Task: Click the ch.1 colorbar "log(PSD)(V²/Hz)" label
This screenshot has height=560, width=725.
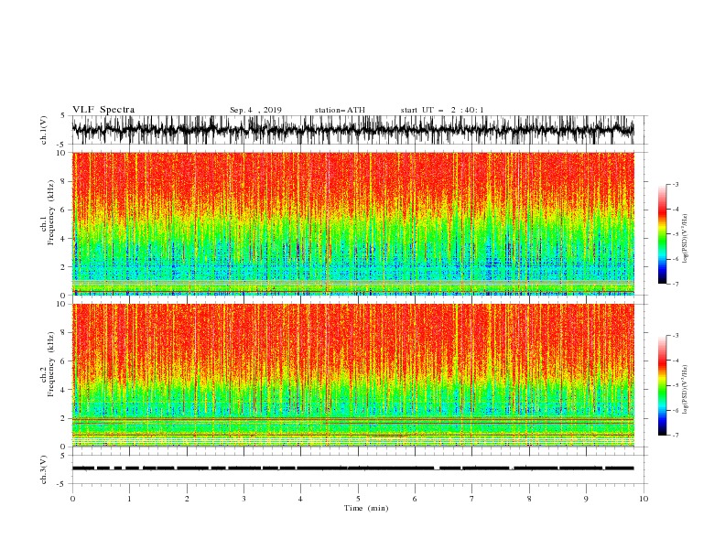Action: pos(686,239)
